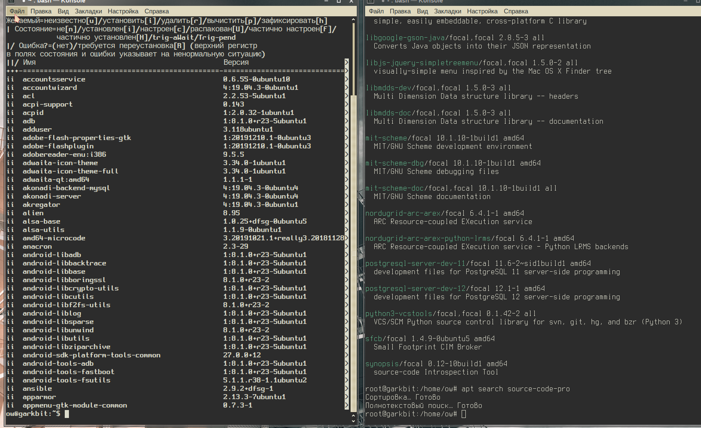Click the mit-scheme-doc package name
The image size is (701, 428).
(x=394, y=188)
